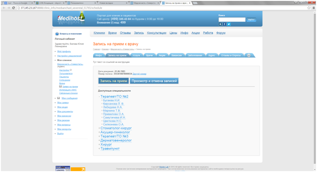Click into the Поиск search field

click(232, 20)
